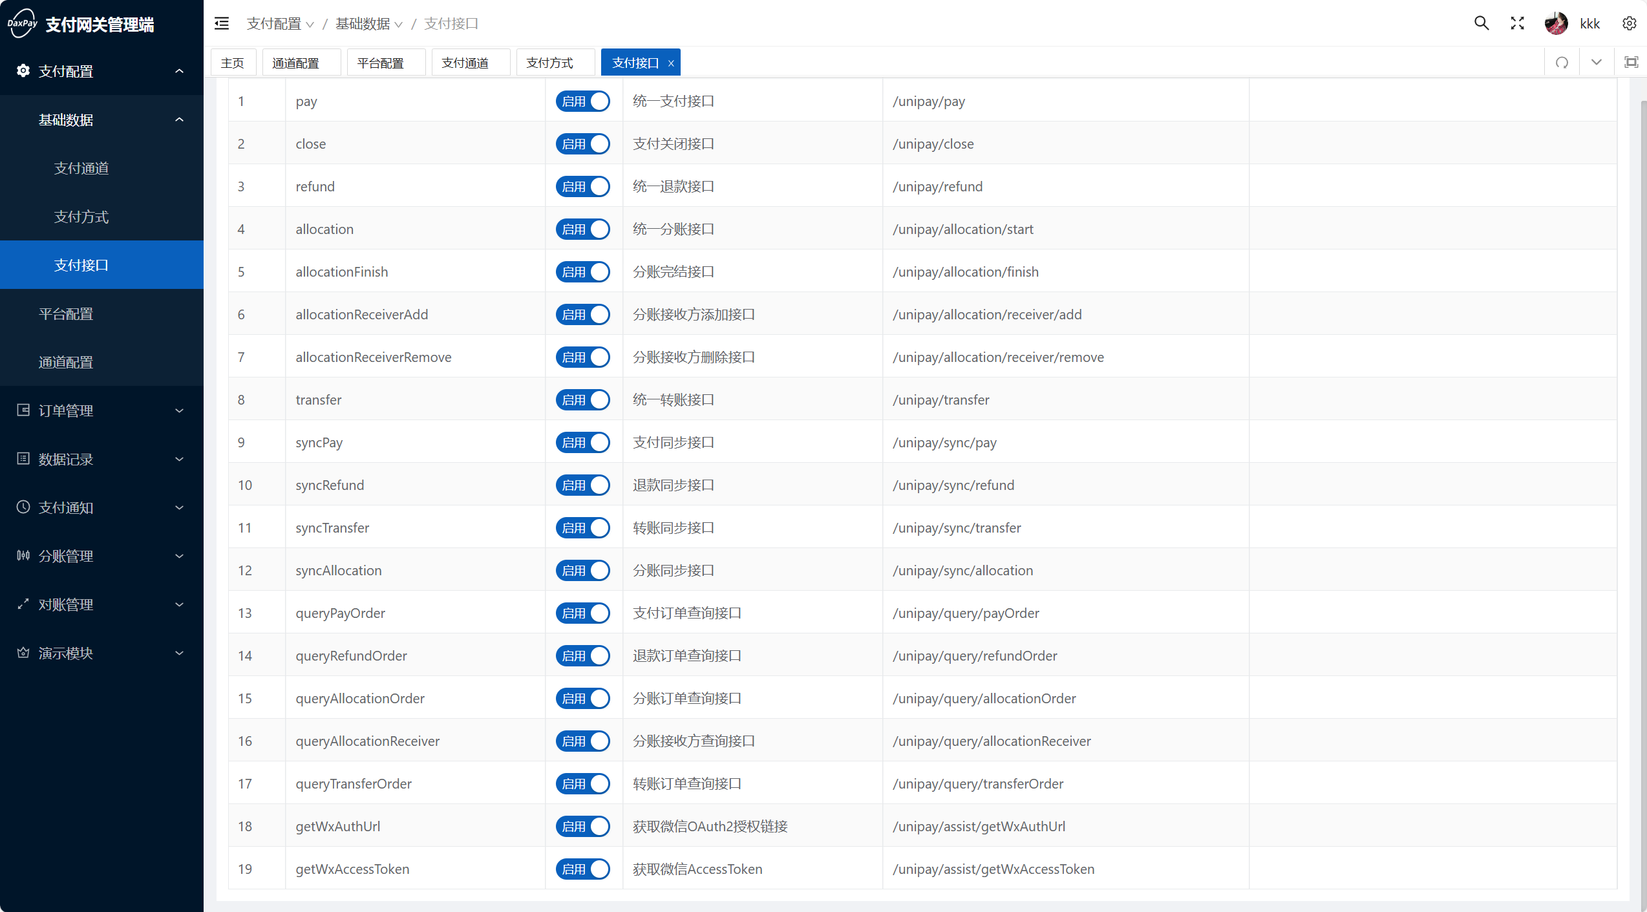Toggle the syncPay 启用 switch
This screenshot has width=1647, height=912.
(x=583, y=443)
